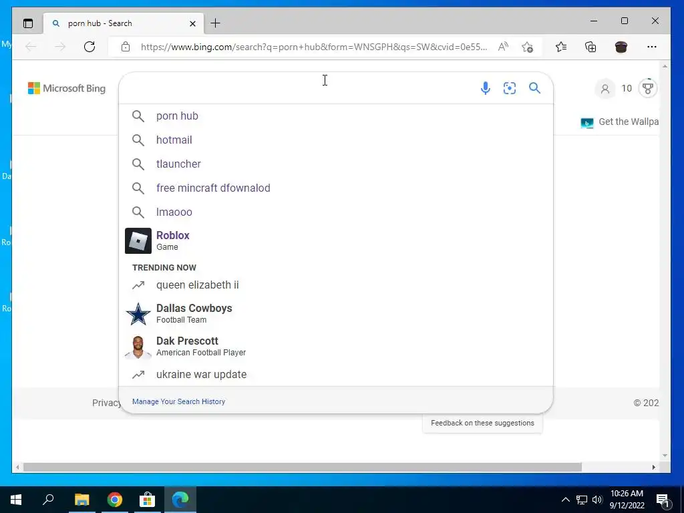The image size is (684, 513).
Task: Click the Microsoft Bing logo
Action: click(67, 88)
